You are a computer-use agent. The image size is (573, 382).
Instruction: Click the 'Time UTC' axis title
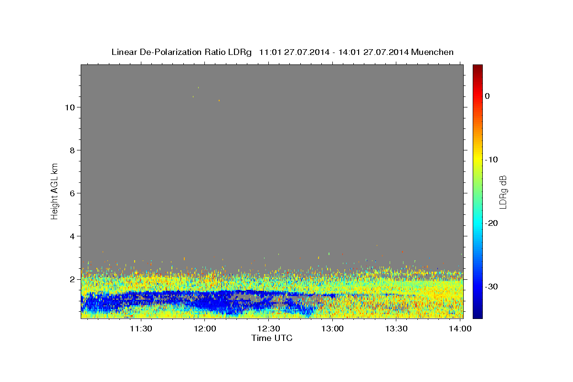point(272,338)
